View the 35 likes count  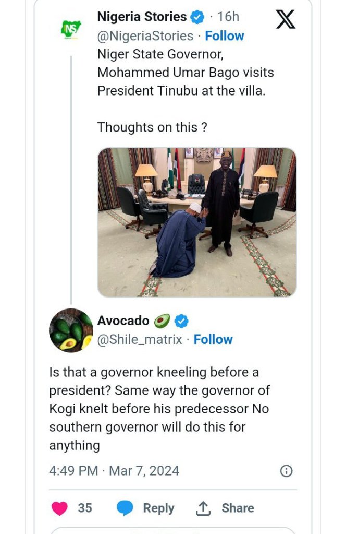[85, 508]
